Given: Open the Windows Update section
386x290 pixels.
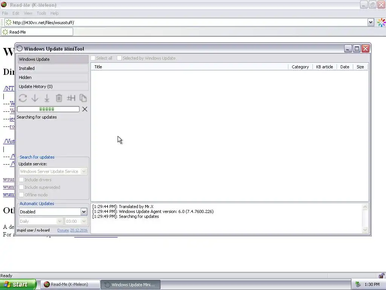Looking at the screenshot, I should pos(53,59).
